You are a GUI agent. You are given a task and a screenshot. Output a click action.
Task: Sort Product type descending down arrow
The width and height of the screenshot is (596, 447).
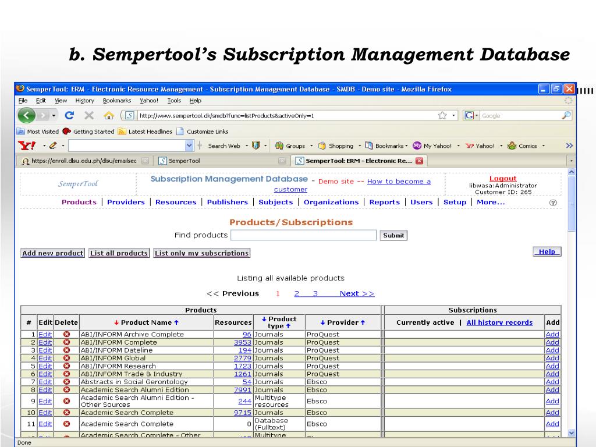point(264,319)
